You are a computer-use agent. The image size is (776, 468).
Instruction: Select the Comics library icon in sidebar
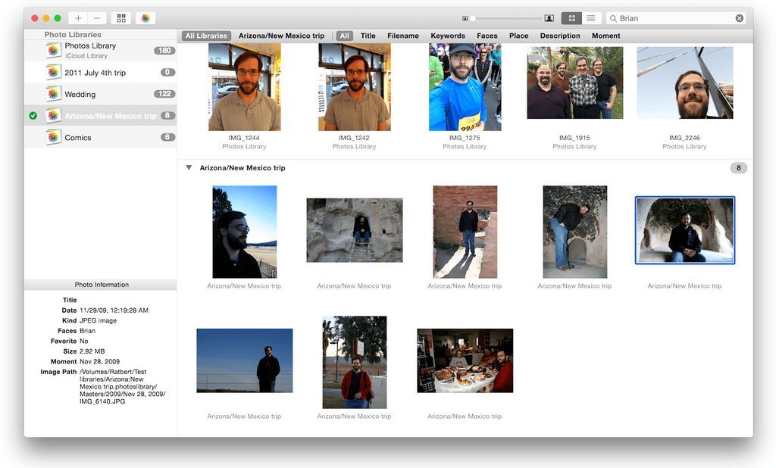point(53,137)
